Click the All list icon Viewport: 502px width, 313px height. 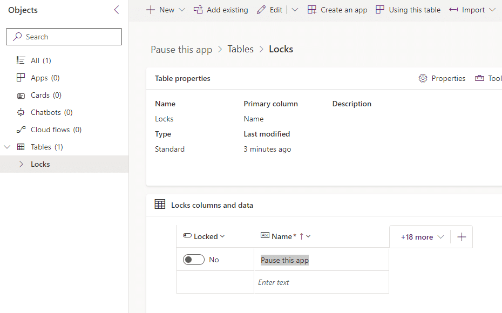coord(21,60)
